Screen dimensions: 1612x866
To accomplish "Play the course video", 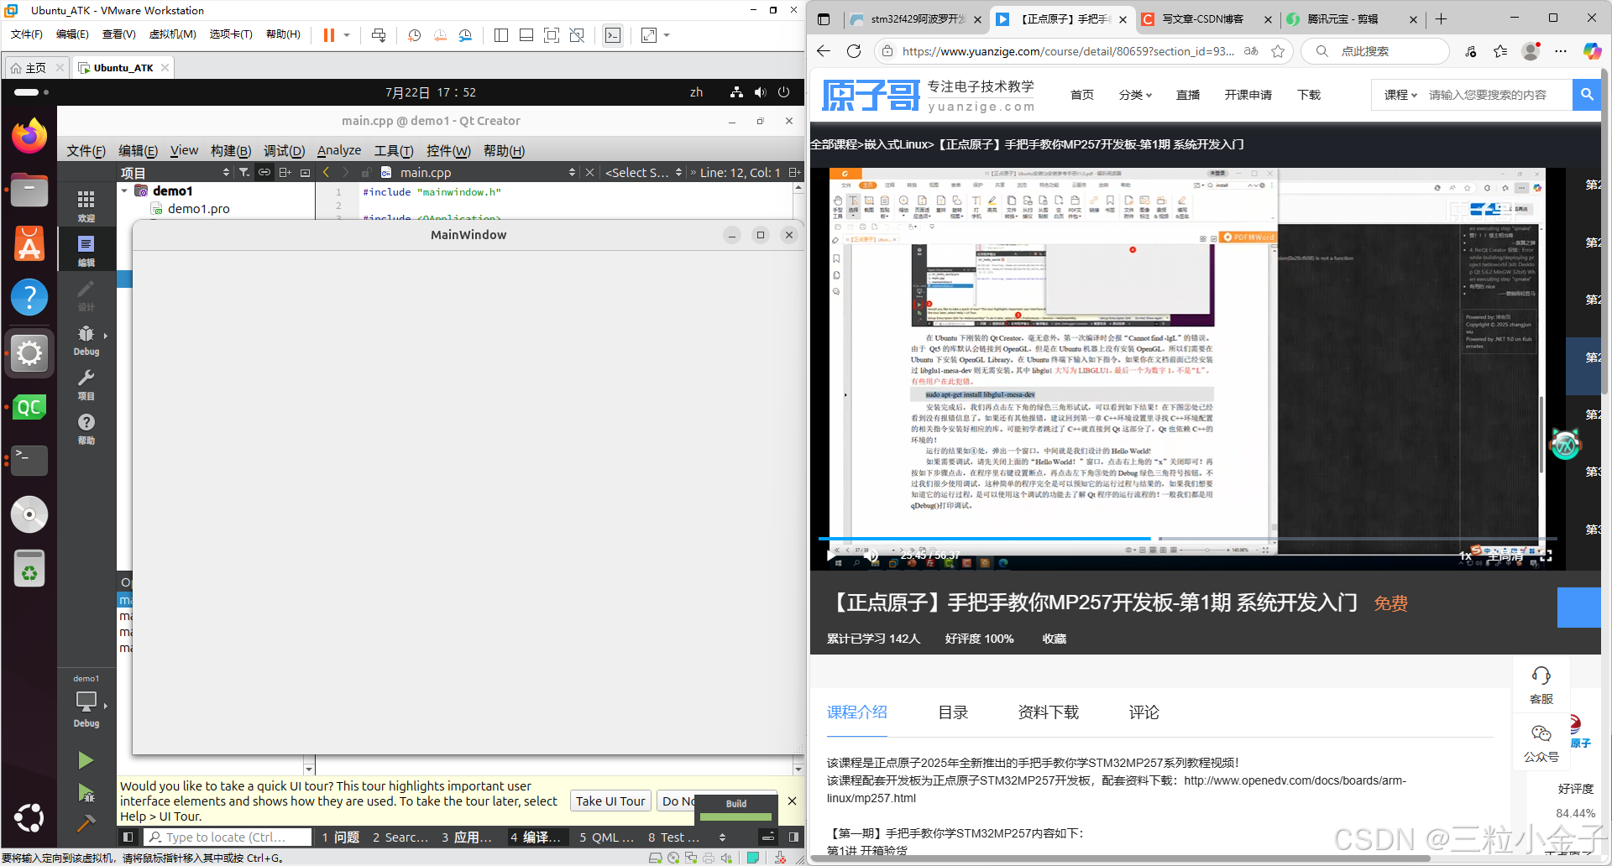I will [x=831, y=555].
